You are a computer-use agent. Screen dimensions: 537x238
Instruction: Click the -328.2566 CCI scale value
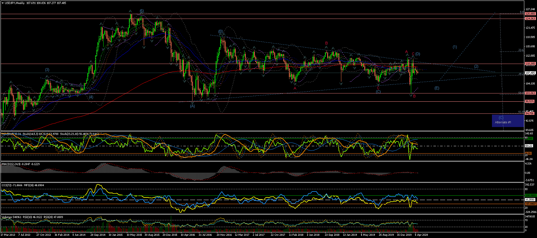(530, 212)
